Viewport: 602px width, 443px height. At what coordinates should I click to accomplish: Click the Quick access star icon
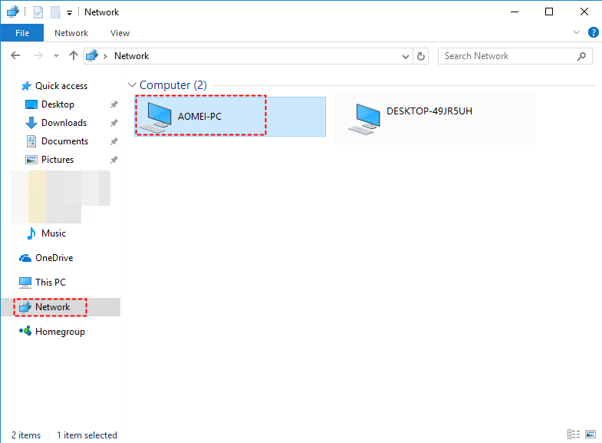click(x=26, y=86)
